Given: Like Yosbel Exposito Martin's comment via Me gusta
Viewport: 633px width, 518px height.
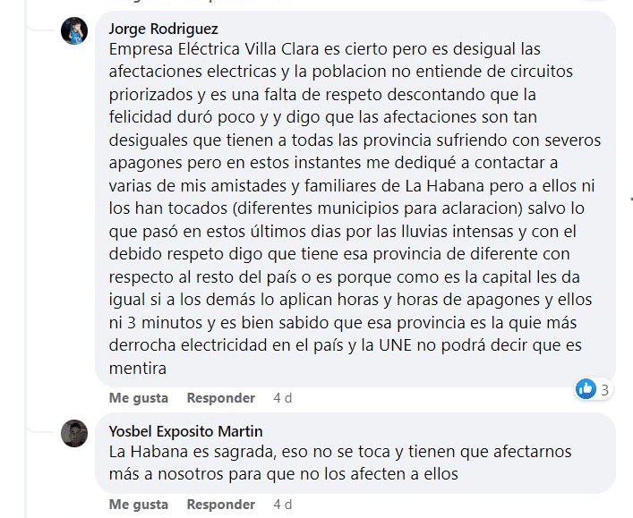Looking at the screenshot, I should (x=139, y=505).
